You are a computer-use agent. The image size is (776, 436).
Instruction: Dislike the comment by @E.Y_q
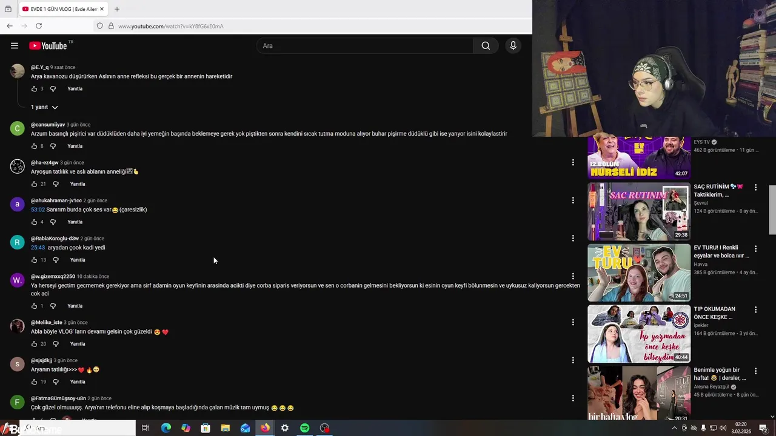tap(53, 89)
